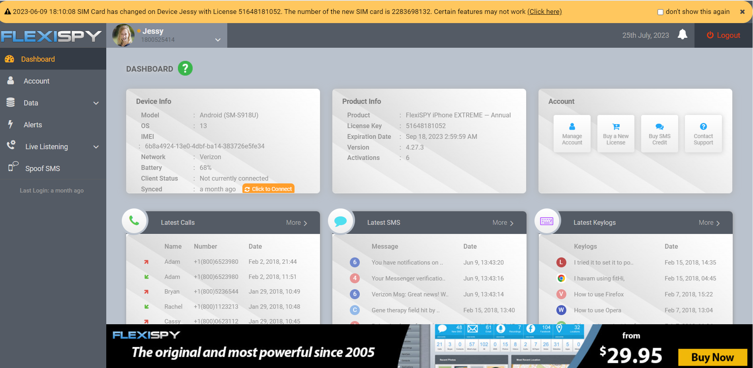Open the notification bell

coord(682,35)
